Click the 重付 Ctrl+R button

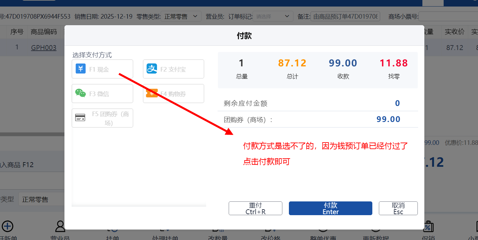255,208
